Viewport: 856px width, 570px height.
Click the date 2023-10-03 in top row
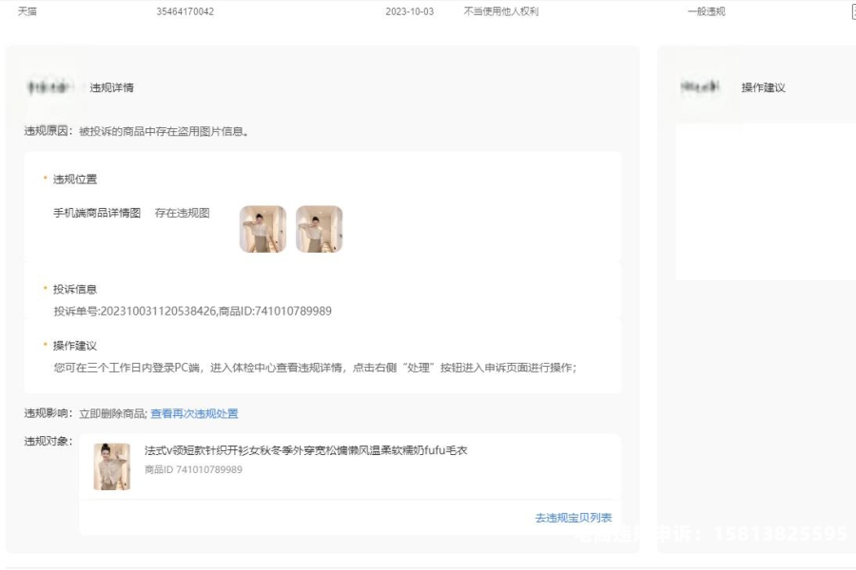409,11
